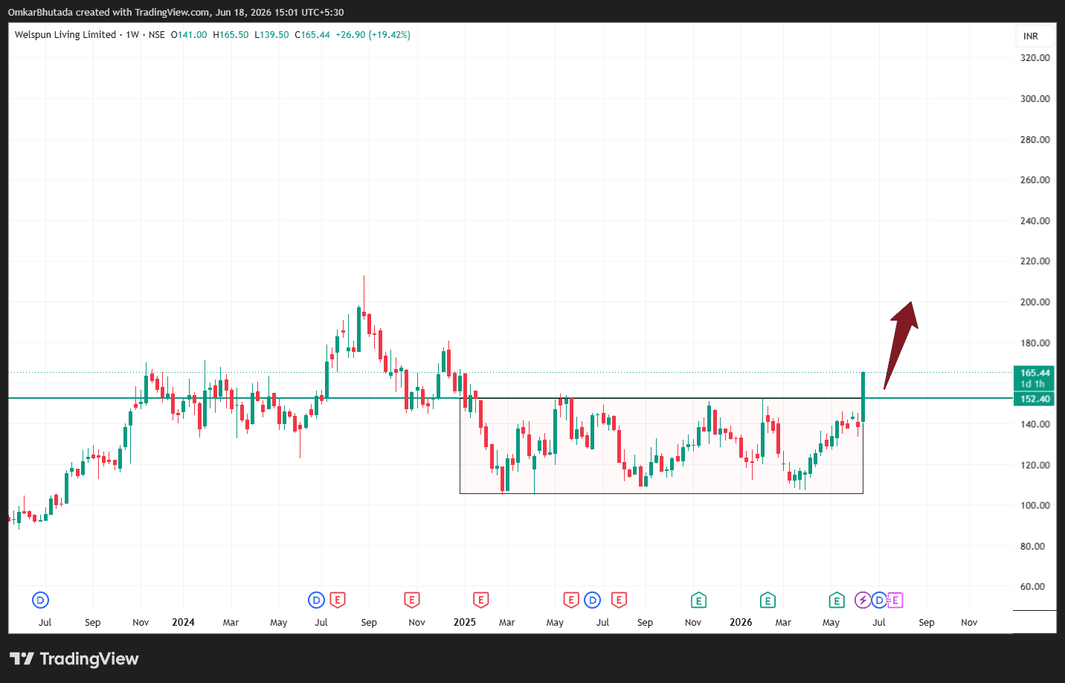Select the green earnings marker above May 2026
This screenshot has height=683, width=1065.
837,600
